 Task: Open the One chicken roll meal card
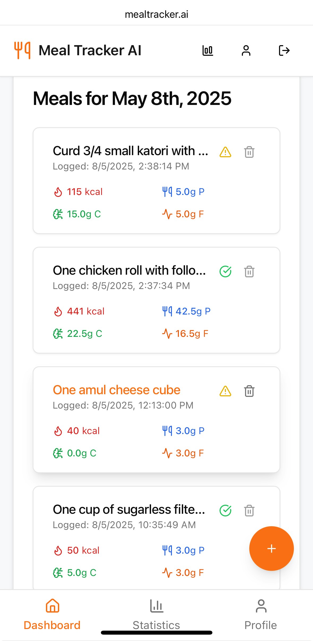coord(156,300)
